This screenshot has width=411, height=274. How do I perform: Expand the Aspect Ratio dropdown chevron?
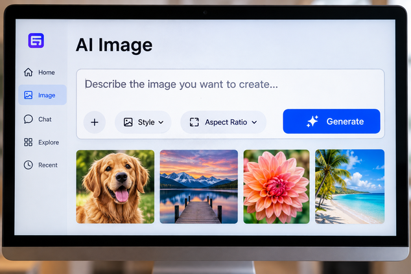tap(254, 122)
